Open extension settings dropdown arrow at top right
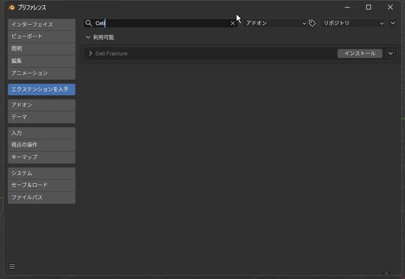 tap(393, 23)
